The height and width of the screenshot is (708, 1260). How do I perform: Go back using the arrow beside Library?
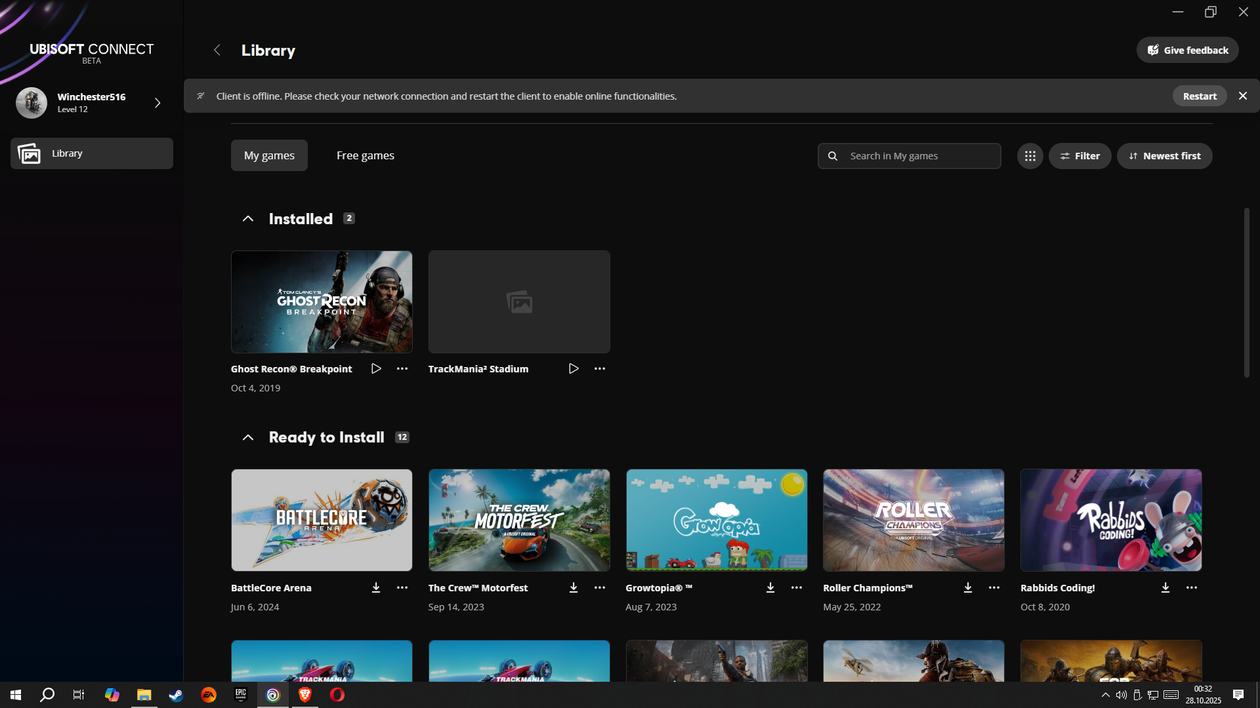[x=217, y=50]
